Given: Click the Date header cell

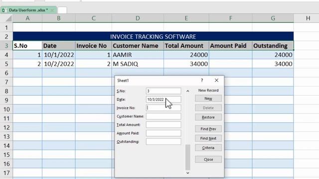Looking at the screenshot, I should (59, 46).
